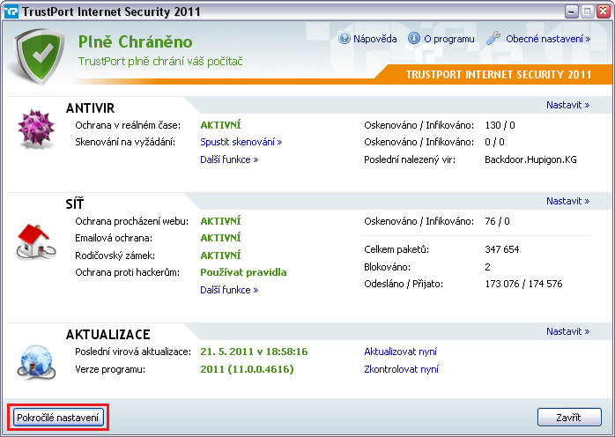Click scanned/infected value 130 / 0

[x=500, y=125]
